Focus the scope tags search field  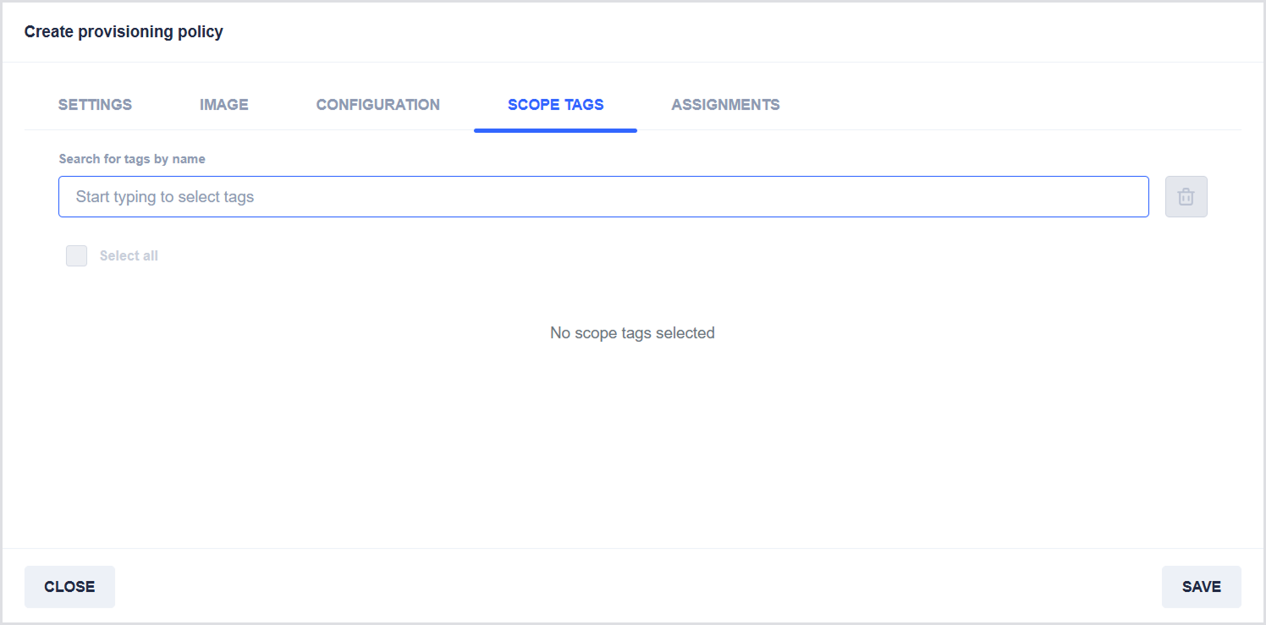tap(603, 197)
